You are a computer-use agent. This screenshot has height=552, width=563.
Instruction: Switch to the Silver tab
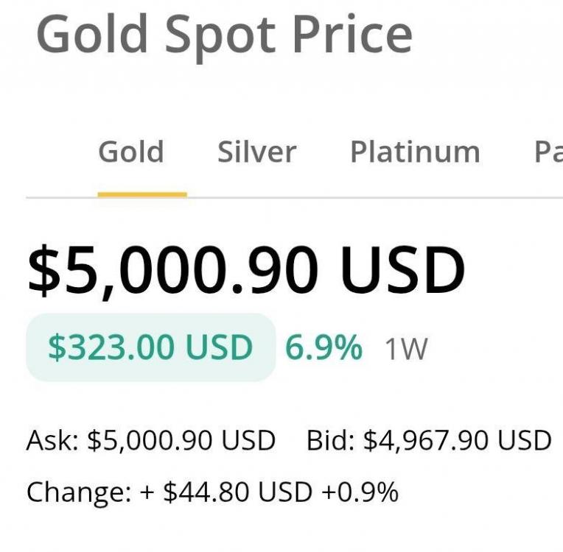click(256, 152)
